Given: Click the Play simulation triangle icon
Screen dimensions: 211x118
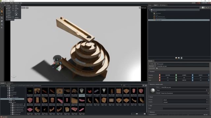Looking at the screenshot, I should tap(2, 28).
